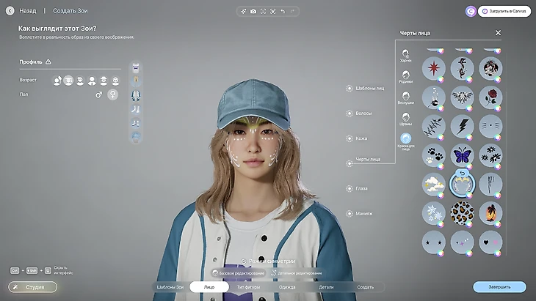Choose the lightning bolt face paint
The height and width of the screenshot is (301, 536).
462,125
